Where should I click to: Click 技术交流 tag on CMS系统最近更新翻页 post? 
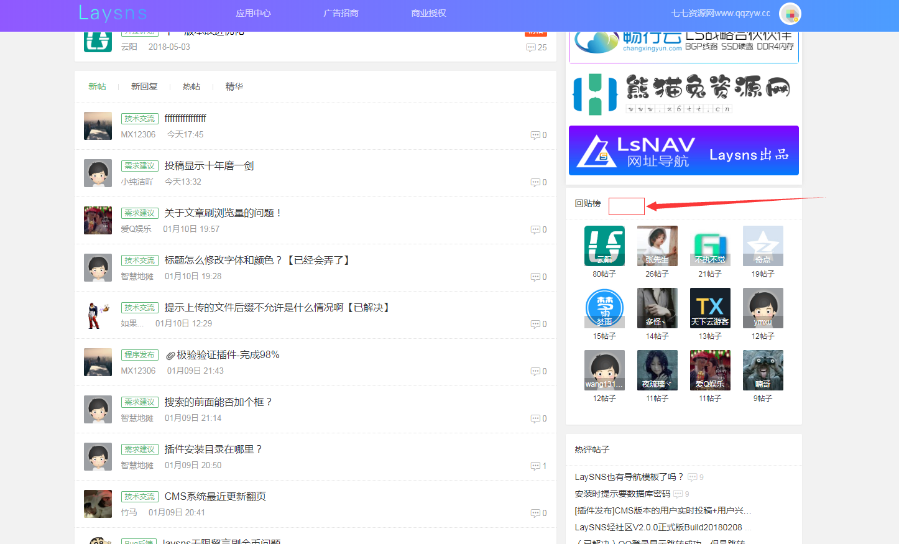(x=140, y=497)
